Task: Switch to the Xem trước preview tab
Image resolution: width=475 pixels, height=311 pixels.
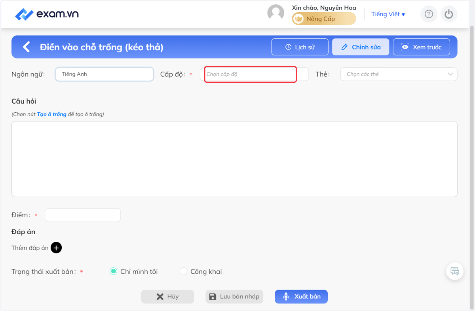Action: point(421,47)
